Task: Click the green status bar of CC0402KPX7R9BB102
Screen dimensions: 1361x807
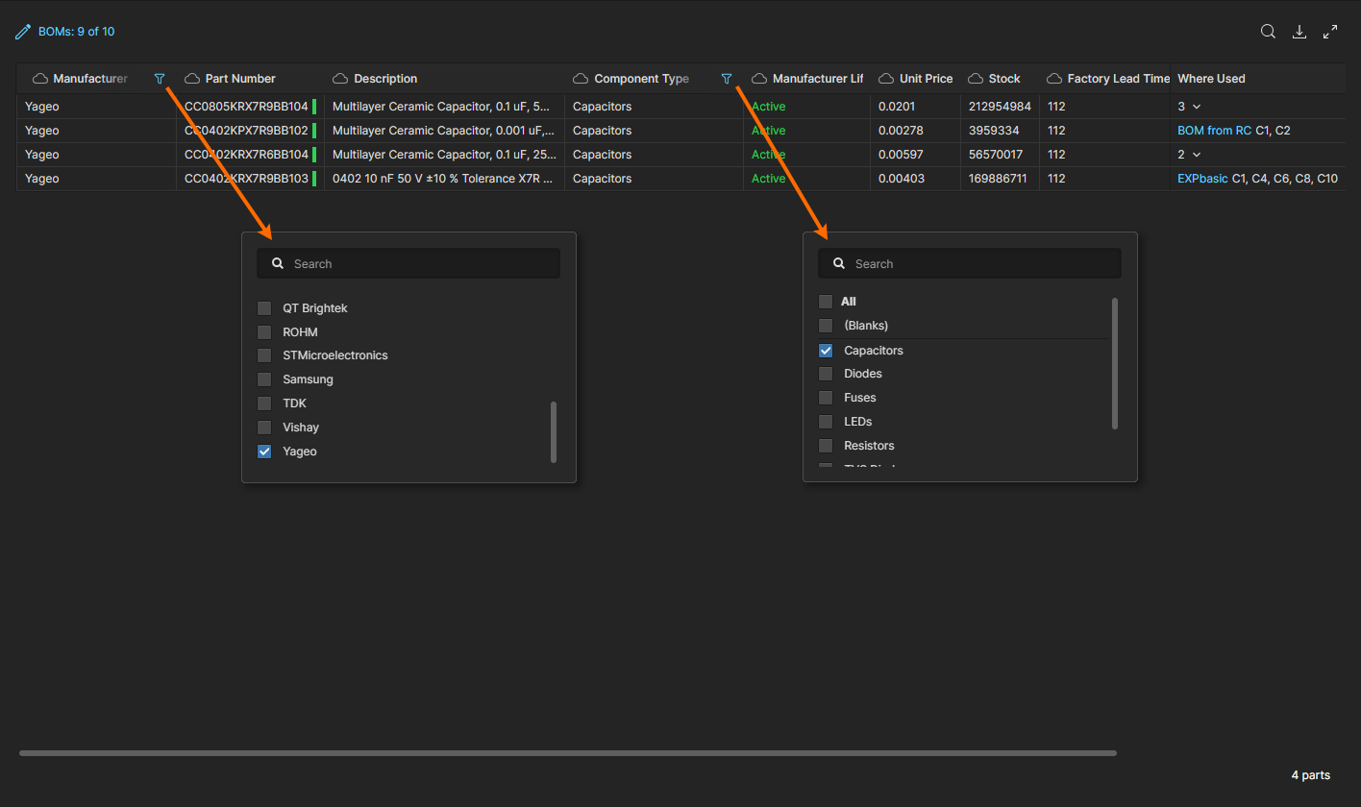Action: (314, 131)
